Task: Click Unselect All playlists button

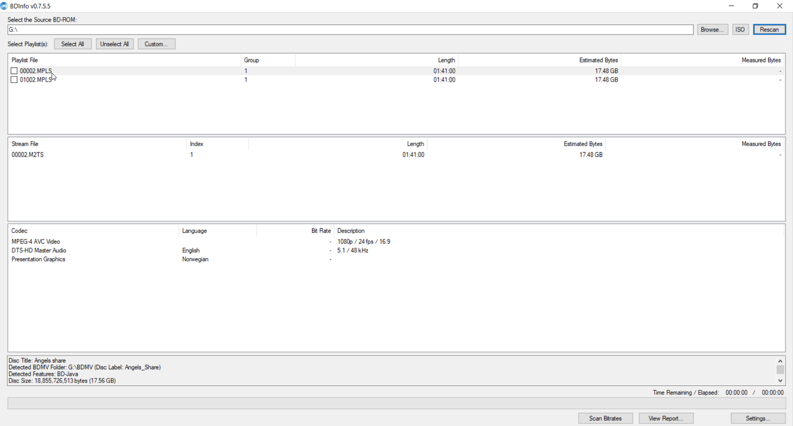Action: (115, 44)
